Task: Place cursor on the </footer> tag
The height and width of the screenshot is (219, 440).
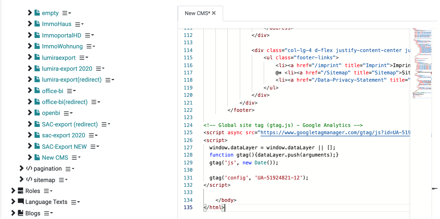Action: point(241,110)
